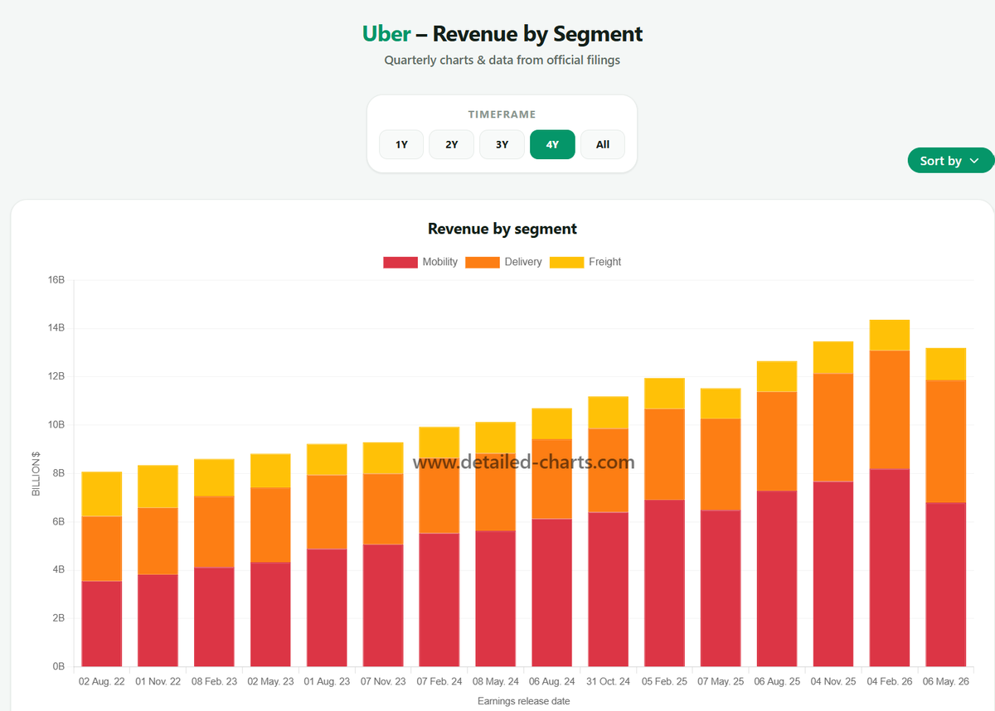Image resolution: width=995 pixels, height=711 pixels.
Task: Click the Mobility bar for 07 May. 25
Action: click(721, 588)
